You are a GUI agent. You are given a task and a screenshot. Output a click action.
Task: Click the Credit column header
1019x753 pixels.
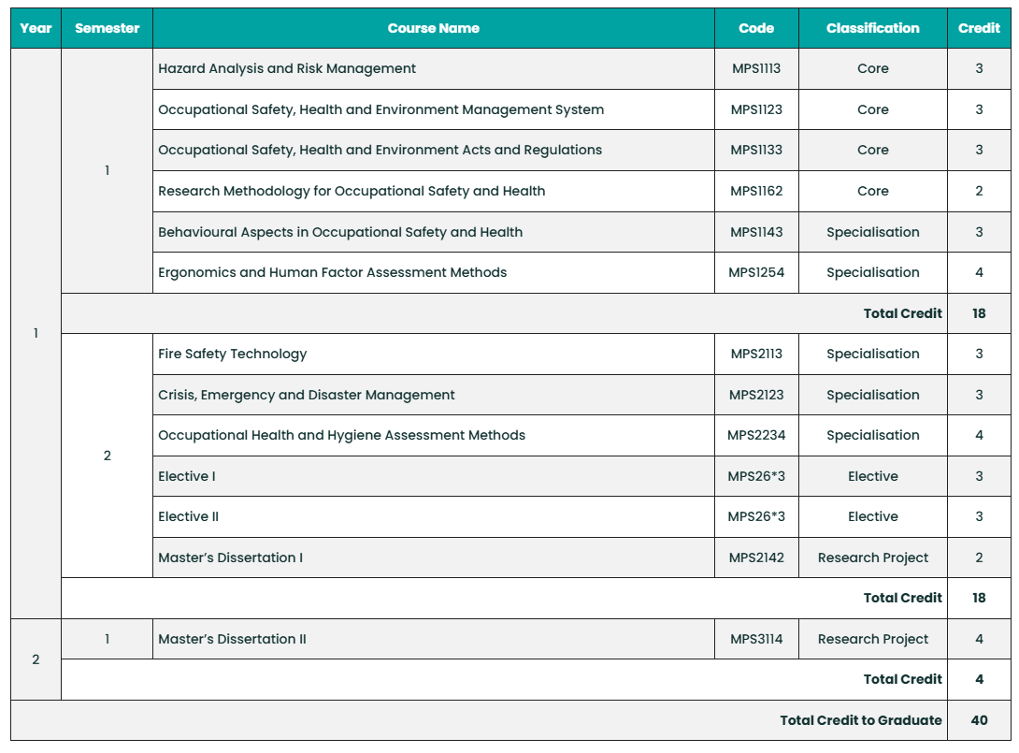979,28
